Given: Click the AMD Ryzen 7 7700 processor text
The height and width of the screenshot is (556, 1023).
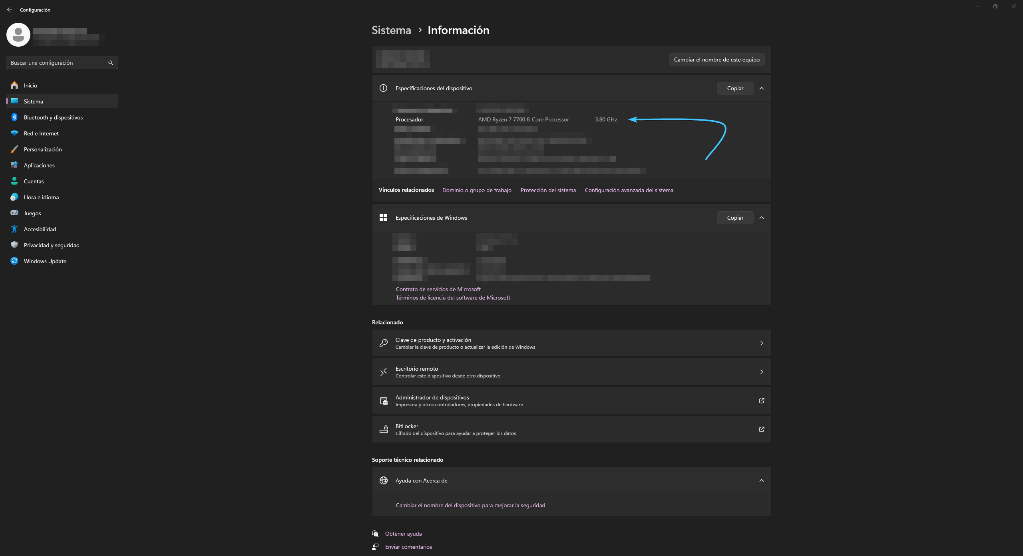Looking at the screenshot, I should [523, 119].
